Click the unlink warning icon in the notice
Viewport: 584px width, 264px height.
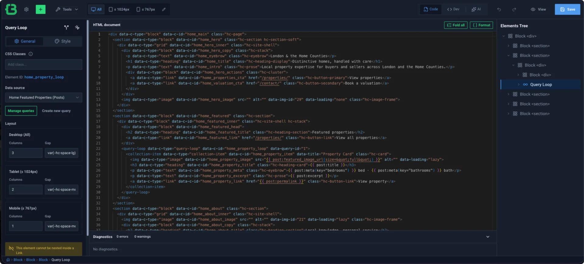11,248
